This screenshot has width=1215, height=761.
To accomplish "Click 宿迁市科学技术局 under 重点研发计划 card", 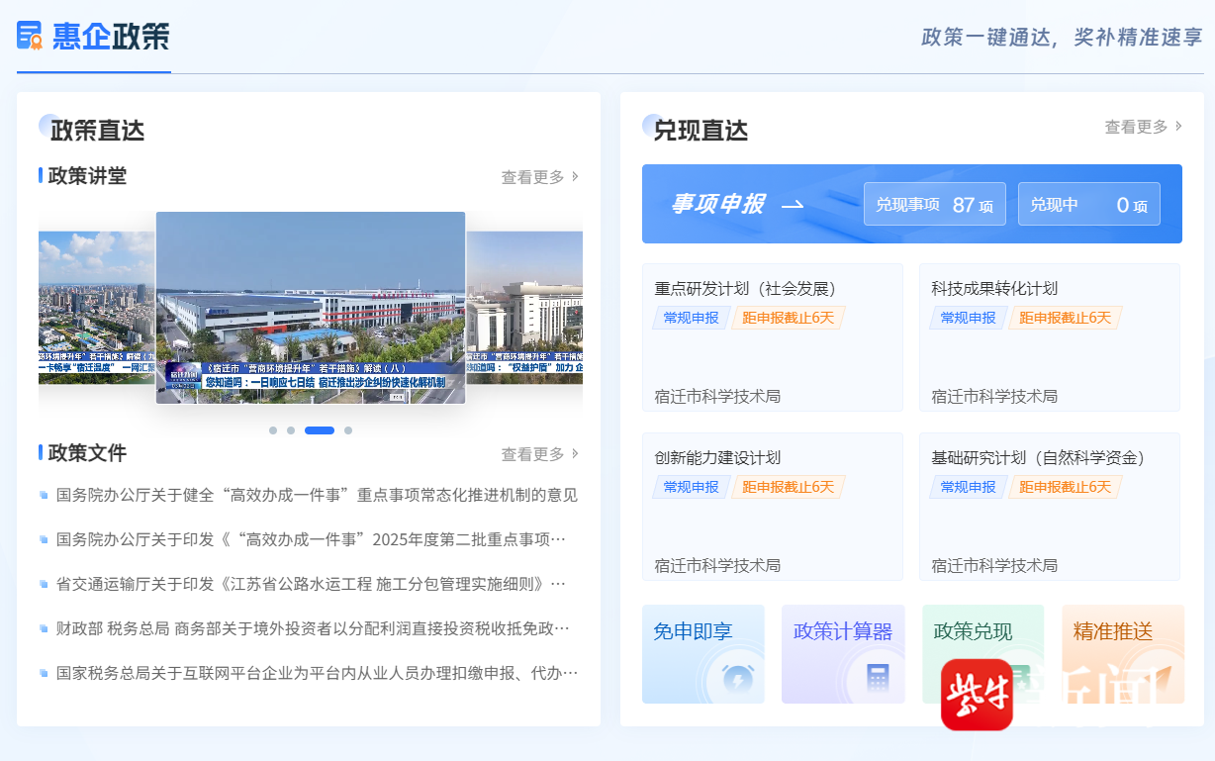I will [717, 396].
